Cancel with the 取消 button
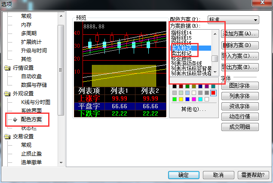This screenshot has width=273, height=183. [x=218, y=175]
